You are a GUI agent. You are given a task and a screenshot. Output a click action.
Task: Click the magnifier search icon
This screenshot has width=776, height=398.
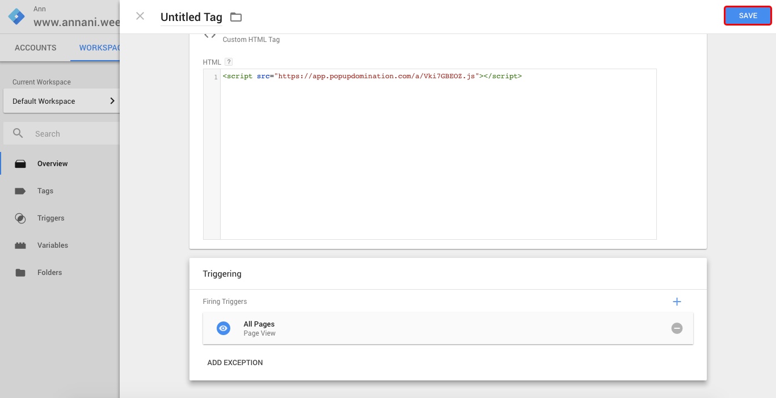pyautogui.click(x=18, y=133)
